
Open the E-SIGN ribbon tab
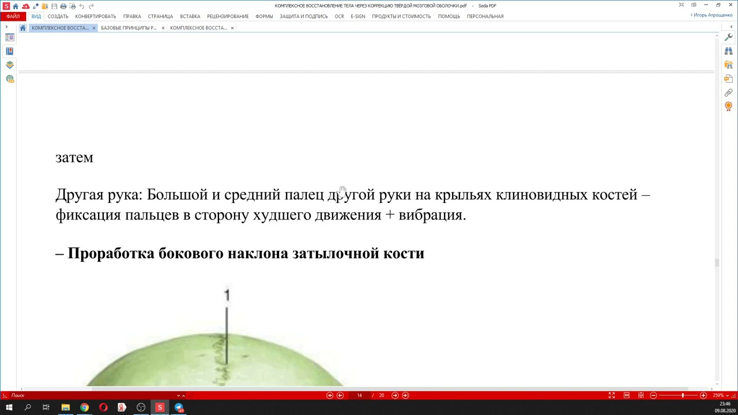click(x=358, y=16)
